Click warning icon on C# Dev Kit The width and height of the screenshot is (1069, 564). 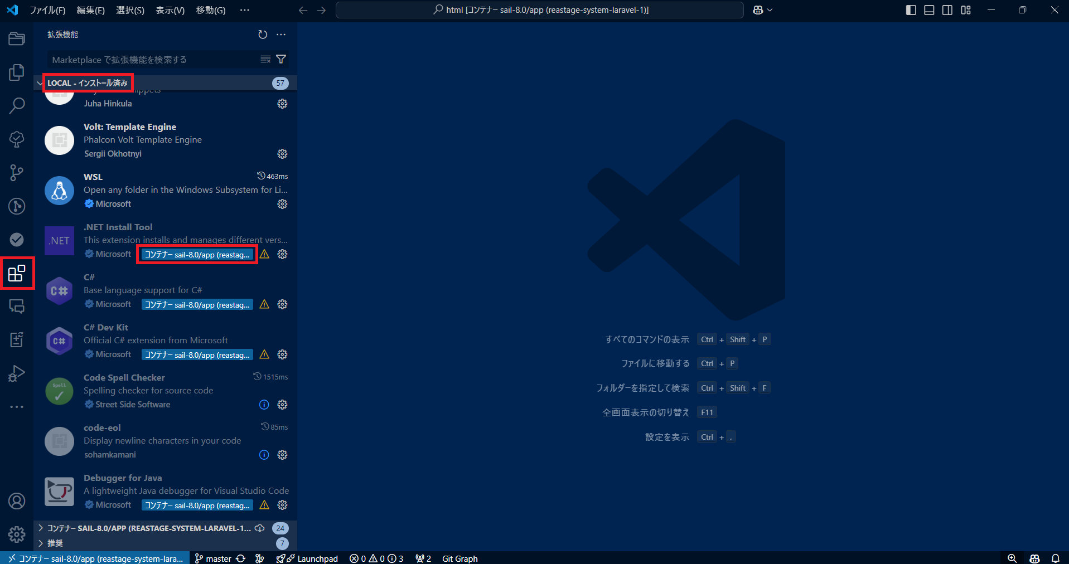[264, 354]
